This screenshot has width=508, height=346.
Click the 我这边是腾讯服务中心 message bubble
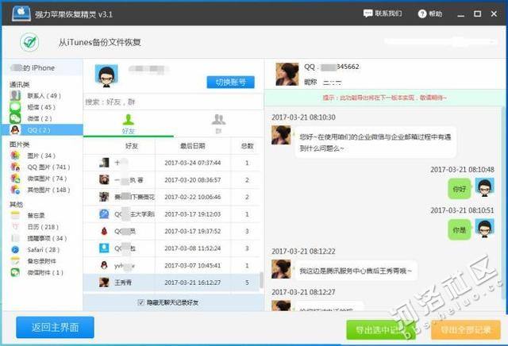[356, 271]
